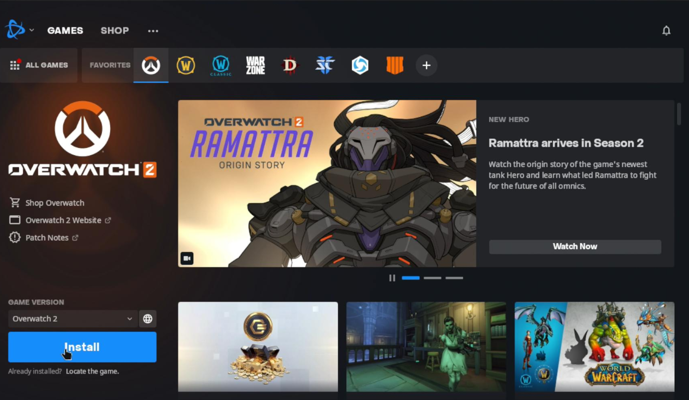The image size is (689, 400).
Task: Open the Ramattra Origin Story banner
Action: click(327, 183)
